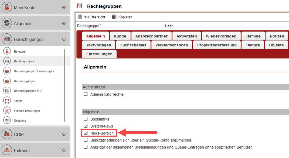
Task: Select the Projektzeiterfassung tab
Action: pos(217,45)
